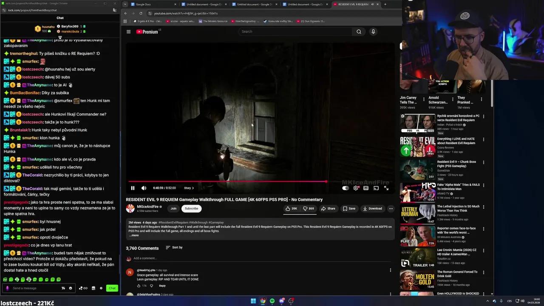The width and height of the screenshot is (544, 306).
Task: Open the Elgato 4 K Pro bookmark
Action: coord(147,21)
